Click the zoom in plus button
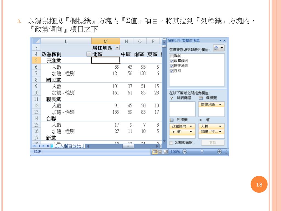281x211 pixels. click(x=220, y=152)
